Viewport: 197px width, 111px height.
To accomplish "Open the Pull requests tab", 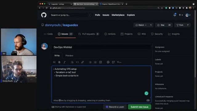I will [x=89, y=34].
